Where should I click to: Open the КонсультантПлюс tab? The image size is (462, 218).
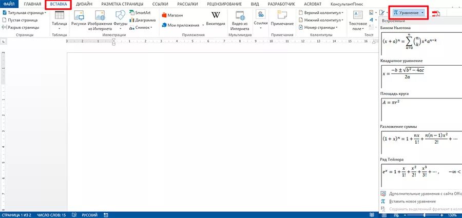point(347,4)
